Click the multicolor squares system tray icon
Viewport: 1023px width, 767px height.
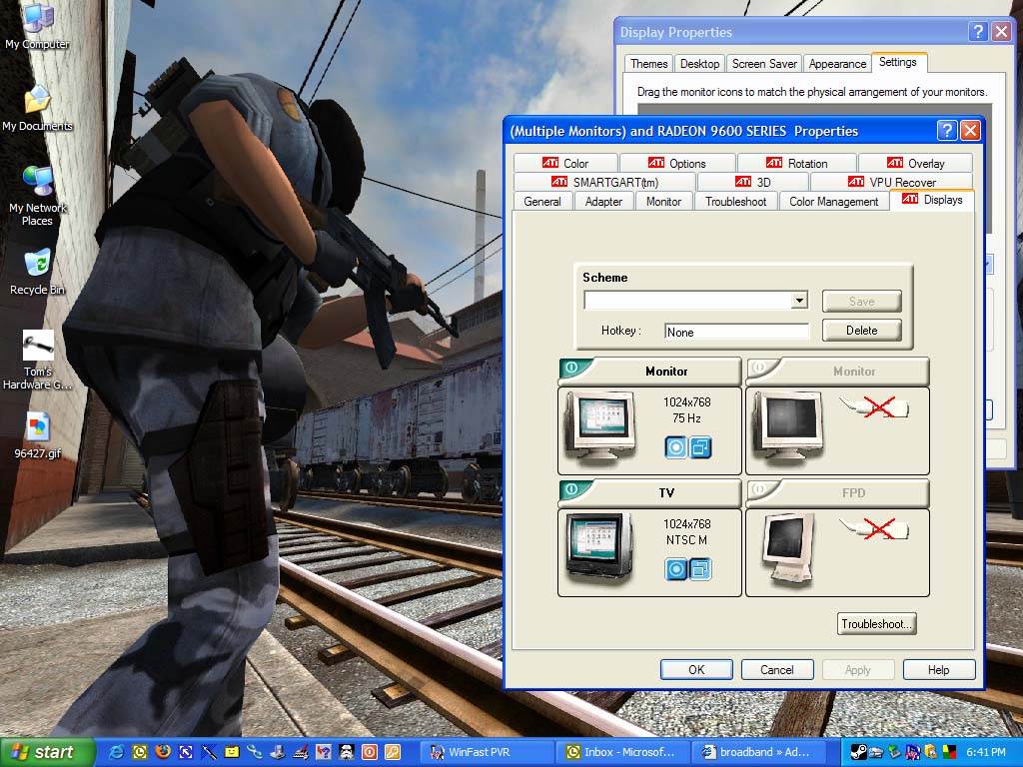point(949,752)
